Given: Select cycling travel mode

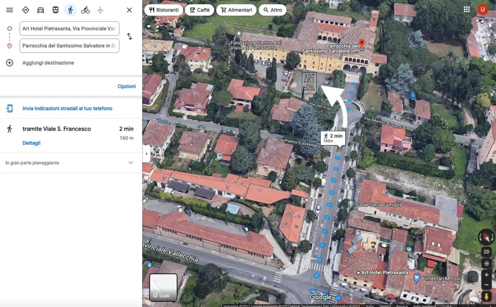Looking at the screenshot, I should (x=86, y=10).
